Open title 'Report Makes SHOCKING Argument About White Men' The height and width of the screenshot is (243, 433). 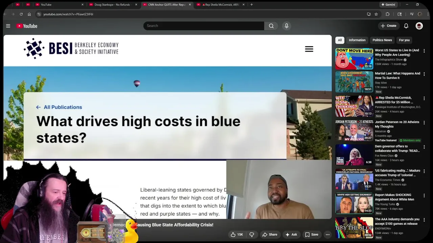coord(394,197)
